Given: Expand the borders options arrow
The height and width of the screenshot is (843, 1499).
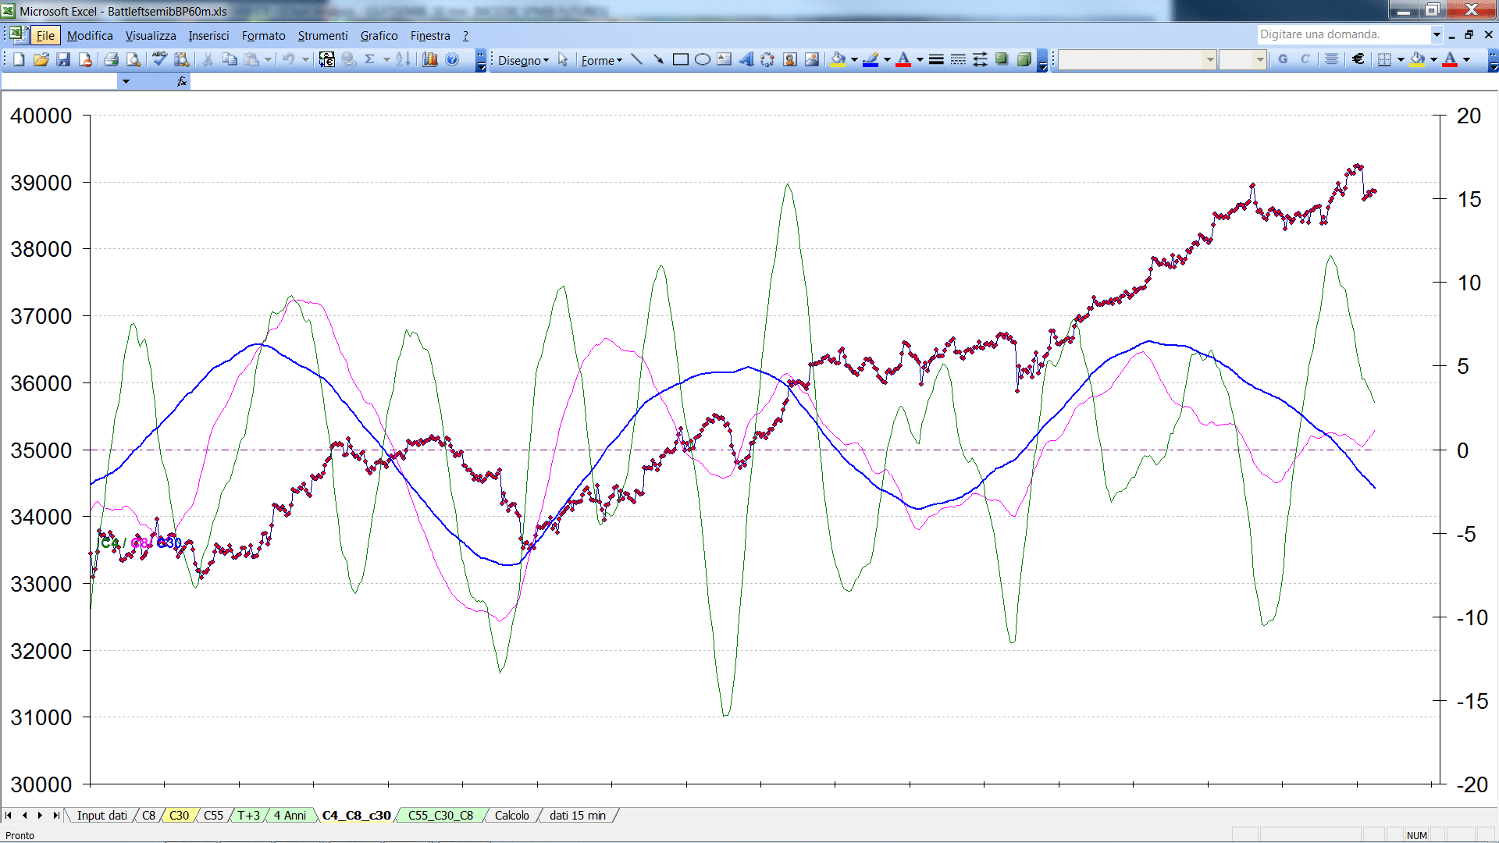Looking at the screenshot, I should click(1401, 59).
